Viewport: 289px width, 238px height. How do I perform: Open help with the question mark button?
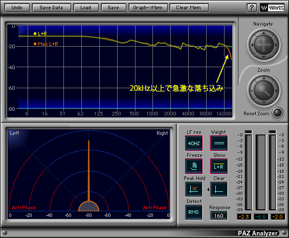click(x=252, y=8)
